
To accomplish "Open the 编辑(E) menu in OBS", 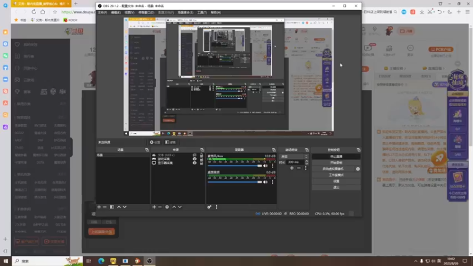I will (115, 12).
